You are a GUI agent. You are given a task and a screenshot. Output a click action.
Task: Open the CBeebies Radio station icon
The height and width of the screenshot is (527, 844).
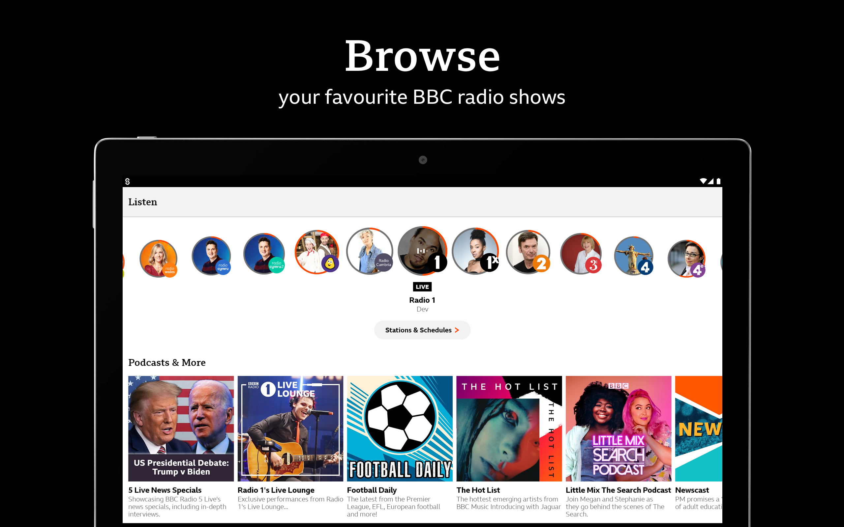point(317,252)
